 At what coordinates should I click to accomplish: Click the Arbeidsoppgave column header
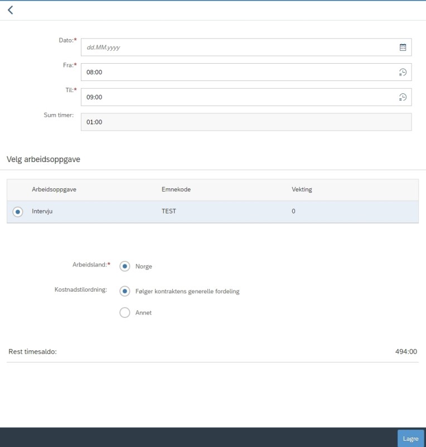(54, 189)
